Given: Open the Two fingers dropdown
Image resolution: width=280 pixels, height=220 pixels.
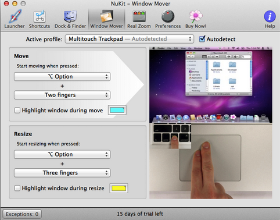Looking at the screenshot, I should [x=62, y=95].
